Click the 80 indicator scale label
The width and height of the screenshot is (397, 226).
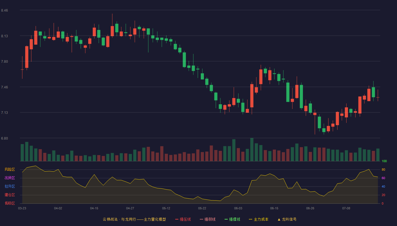pyautogui.click(x=383, y=169)
